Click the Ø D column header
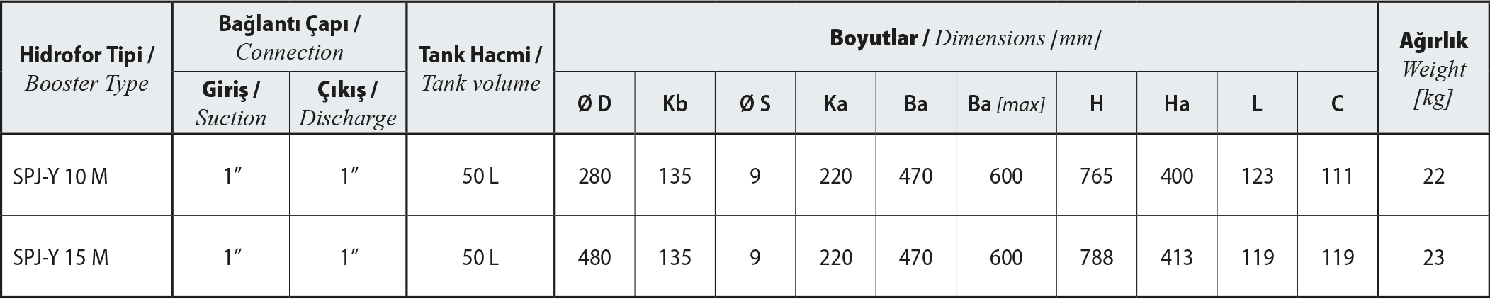 pyautogui.click(x=594, y=103)
